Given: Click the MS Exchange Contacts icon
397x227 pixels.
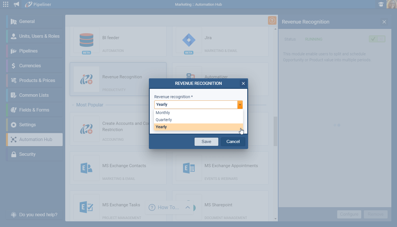Looking at the screenshot, I should [x=86, y=168].
